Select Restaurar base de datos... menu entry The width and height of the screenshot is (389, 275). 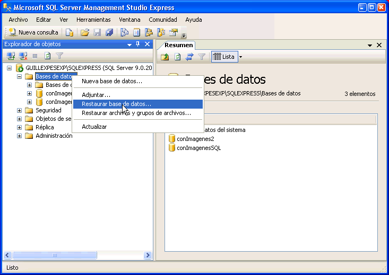click(116, 104)
